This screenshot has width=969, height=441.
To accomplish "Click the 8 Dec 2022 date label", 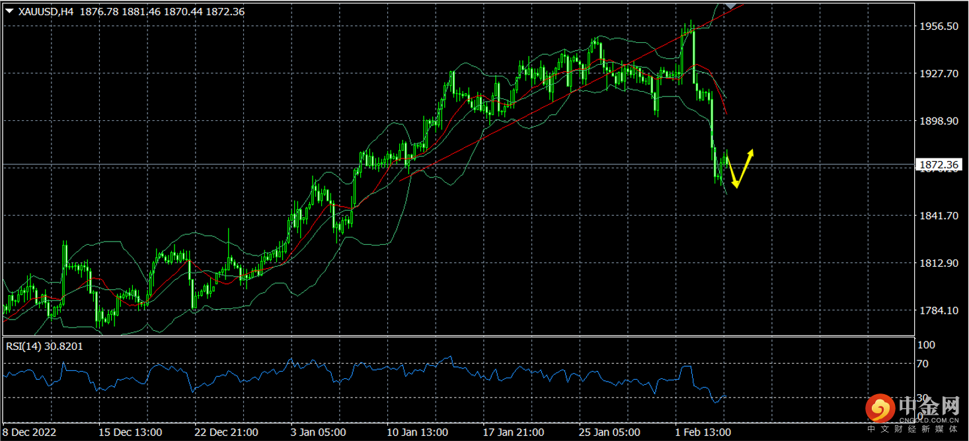I will (x=30, y=432).
